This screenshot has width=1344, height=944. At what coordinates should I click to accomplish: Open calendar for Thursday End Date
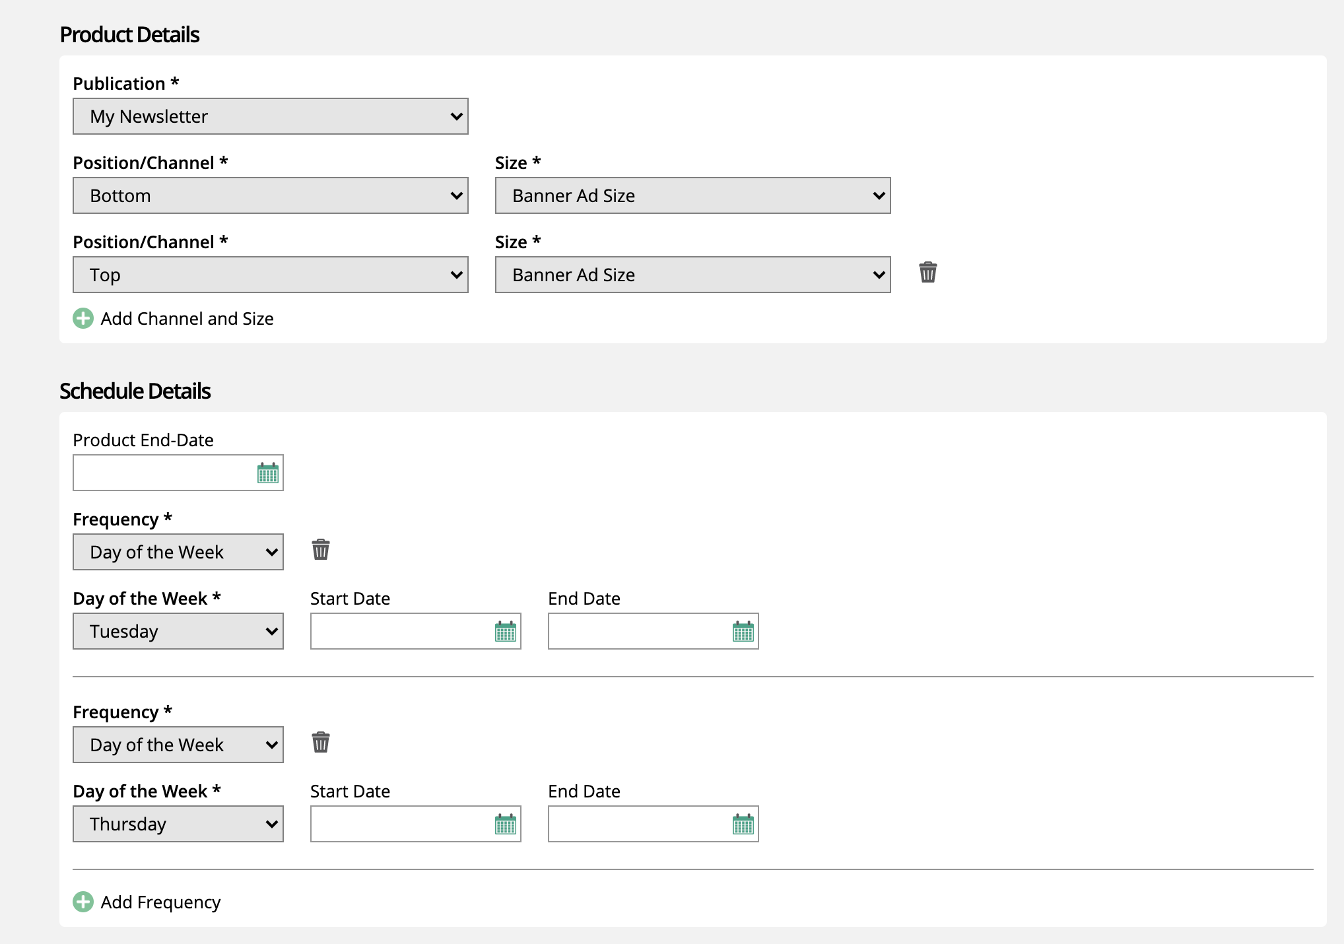[x=743, y=825]
